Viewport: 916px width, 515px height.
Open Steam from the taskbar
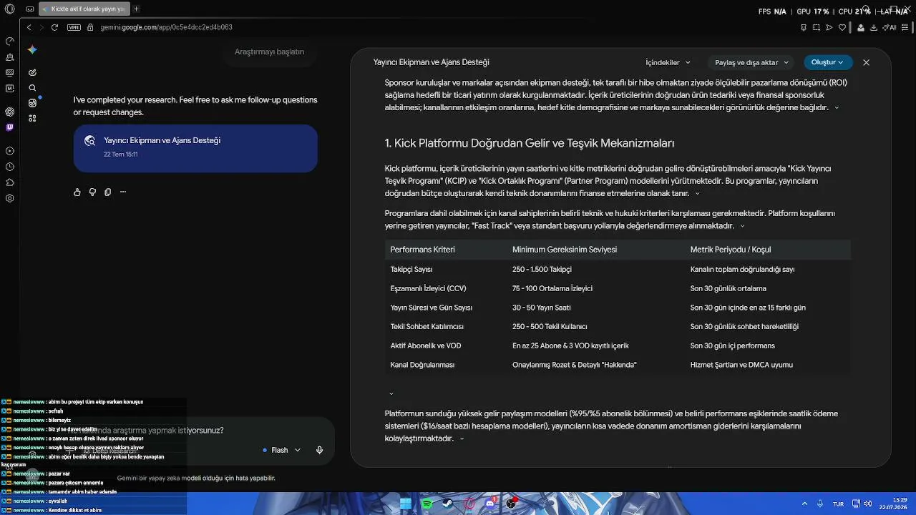click(x=448, y=504)
